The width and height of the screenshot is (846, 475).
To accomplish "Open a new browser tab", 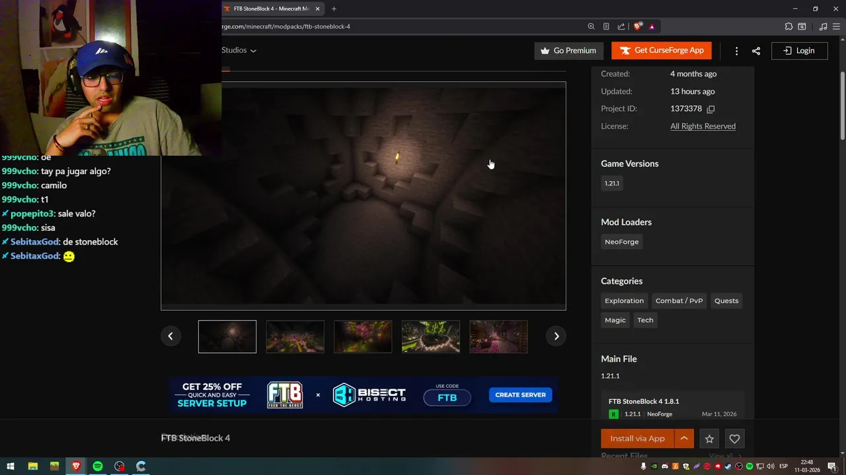I will click(334, 9).
